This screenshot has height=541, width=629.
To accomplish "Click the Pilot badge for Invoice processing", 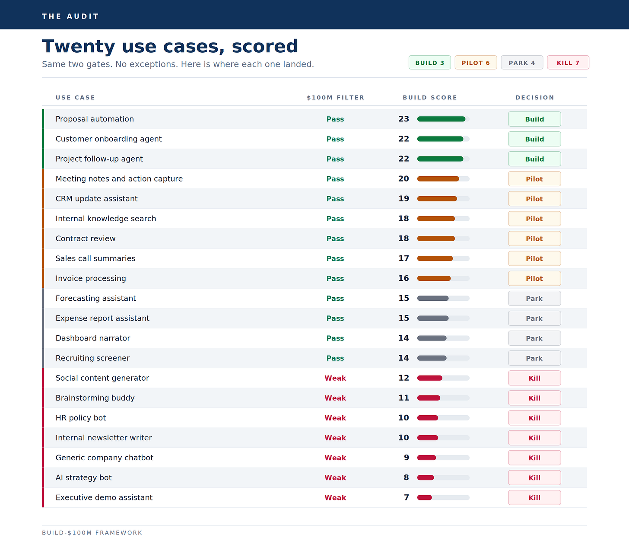I will [534, 278].
